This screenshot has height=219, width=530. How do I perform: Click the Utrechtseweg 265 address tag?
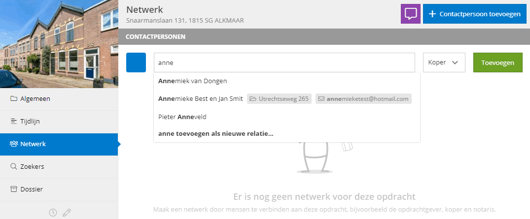(x=279, y=99)
